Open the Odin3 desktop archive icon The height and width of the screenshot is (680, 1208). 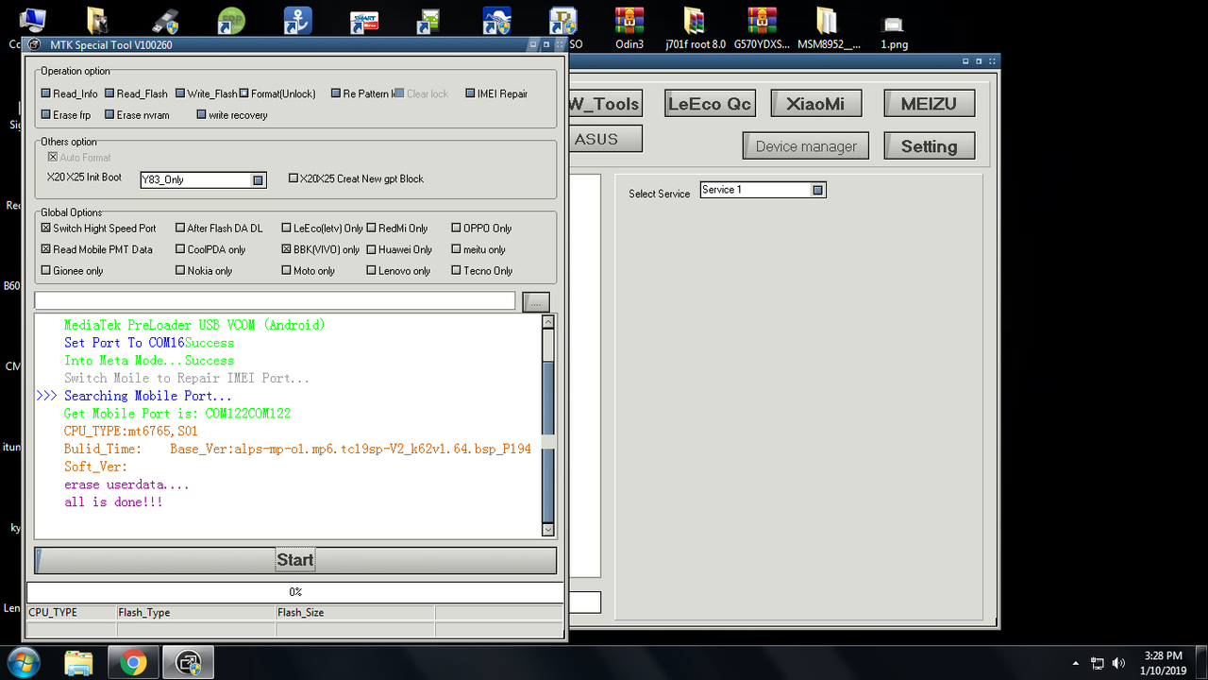point(629,23)
